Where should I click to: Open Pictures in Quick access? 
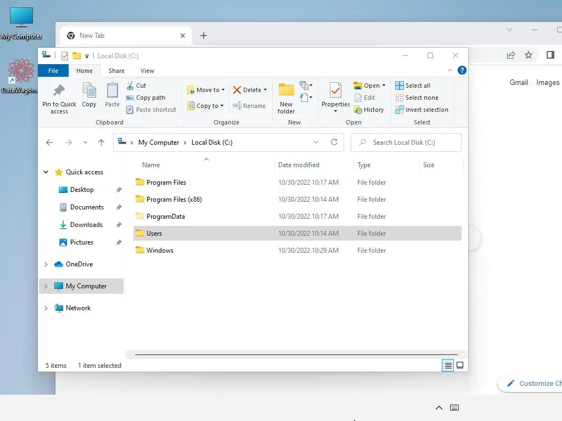[x=81, y=242]
